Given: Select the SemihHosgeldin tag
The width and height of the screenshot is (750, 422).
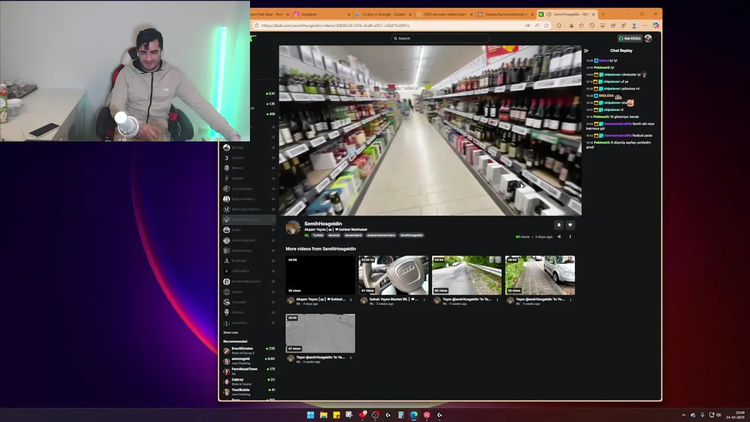Looking at the screenshot, I should point(411,235).
